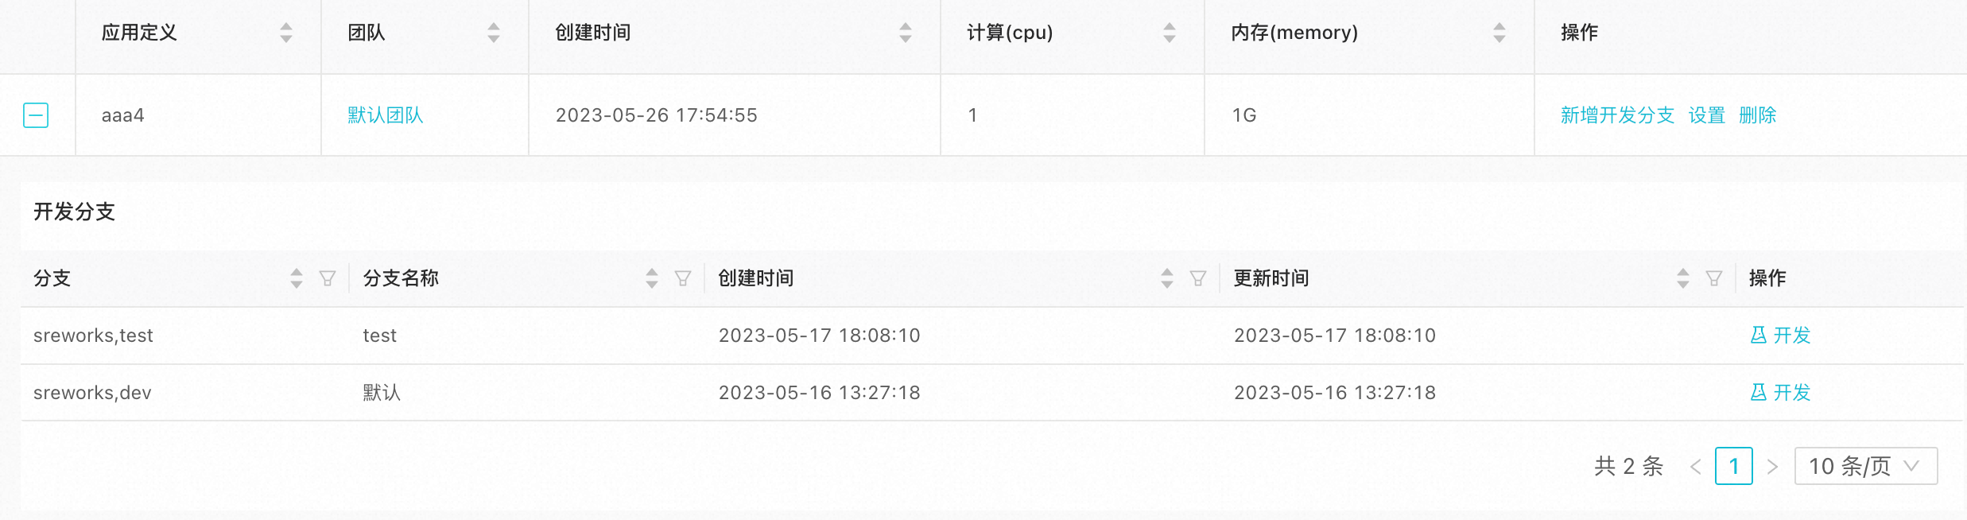Sort by 应用定义 column
This screenshot has height=520, width=1967.
point(286,33)
